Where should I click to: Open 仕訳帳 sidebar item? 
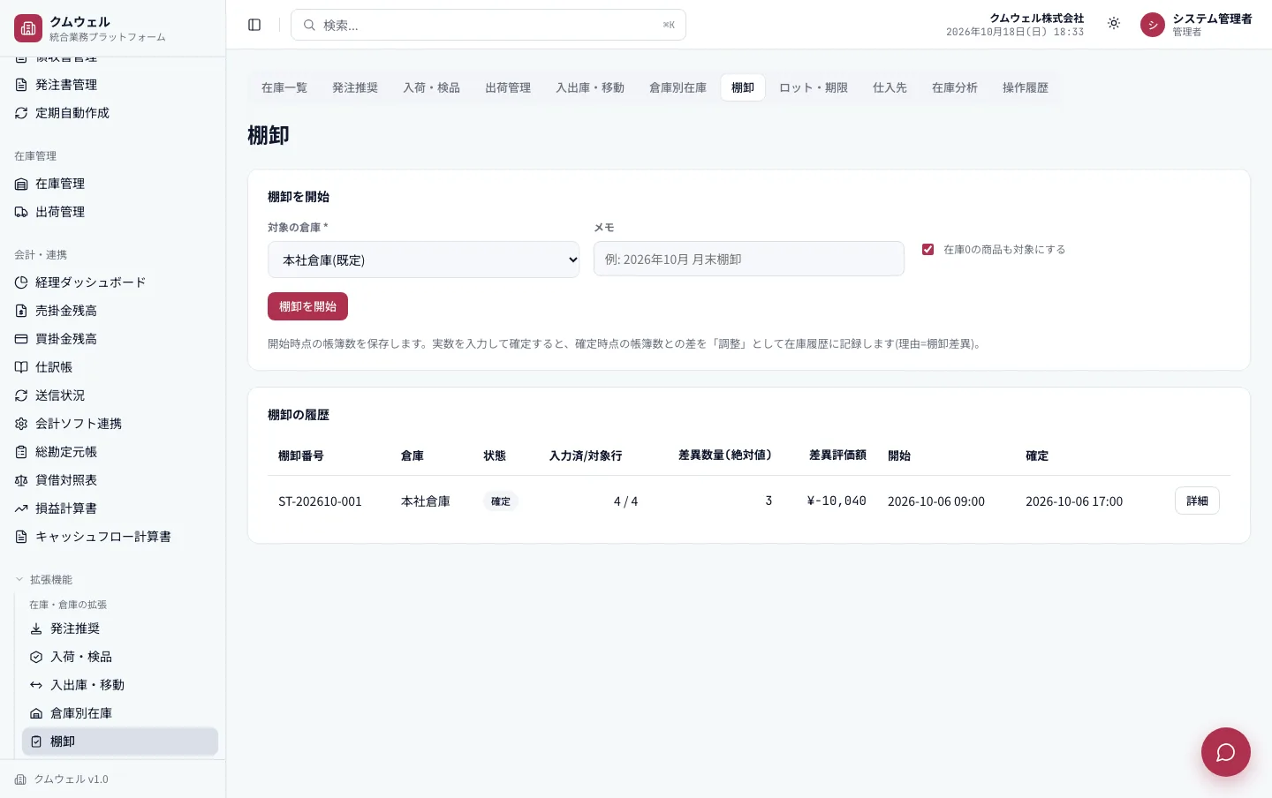point(113,367)
